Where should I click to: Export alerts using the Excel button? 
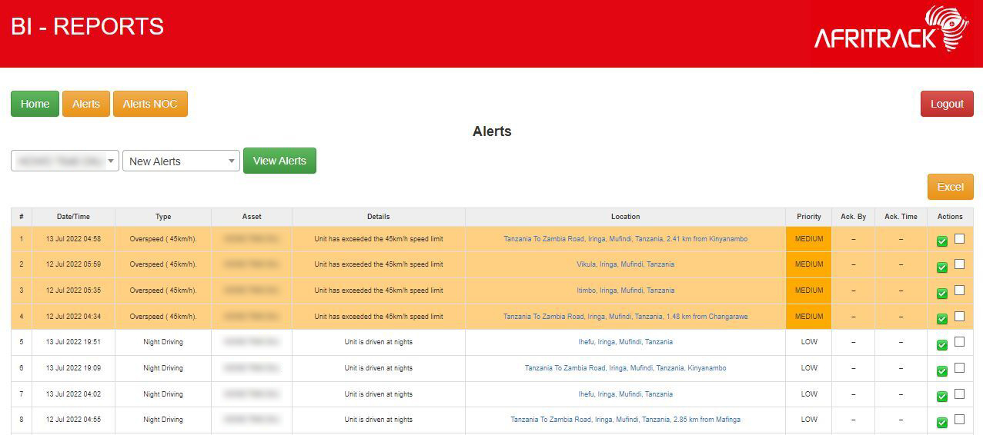(x=950, y=187)
